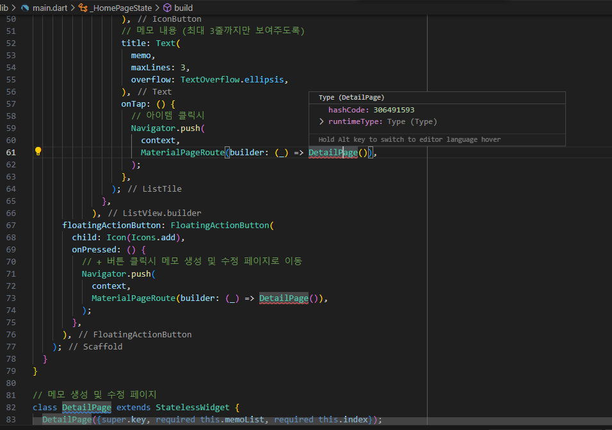Click MaterialPageRoute on line 73
This screenshot has height=430, width=612.
134,298
